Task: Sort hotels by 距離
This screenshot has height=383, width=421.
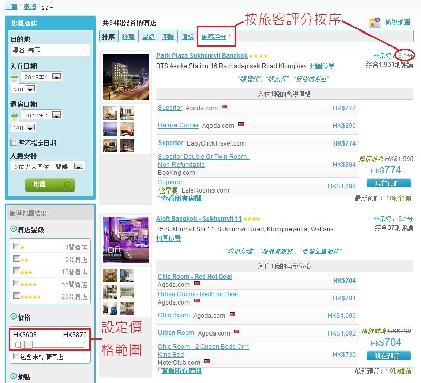Action: (x=168, y=37)
